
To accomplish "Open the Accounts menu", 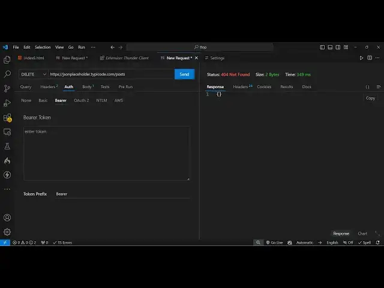I will click(x=7, y=217).
